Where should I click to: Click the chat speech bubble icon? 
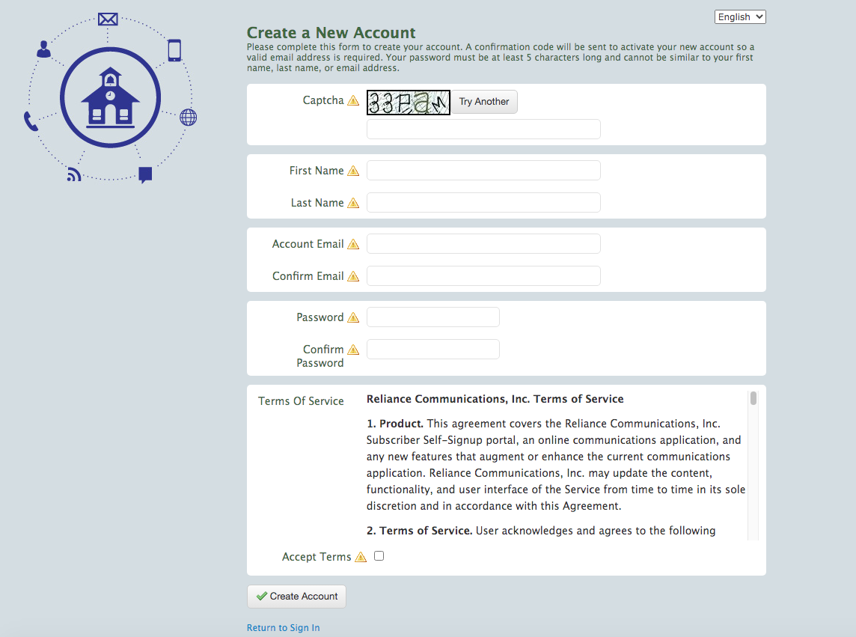click(145, 175)
